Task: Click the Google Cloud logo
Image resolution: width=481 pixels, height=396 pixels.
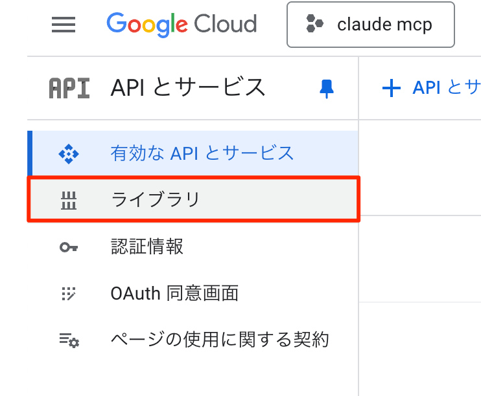Action: click(x=182, y=25)
